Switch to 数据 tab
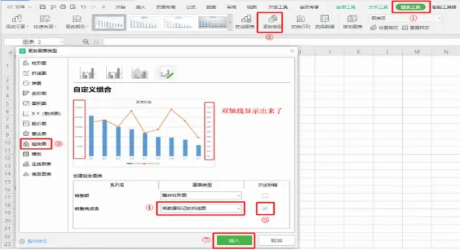Screen dimensions: 460x250 [211, 7]
